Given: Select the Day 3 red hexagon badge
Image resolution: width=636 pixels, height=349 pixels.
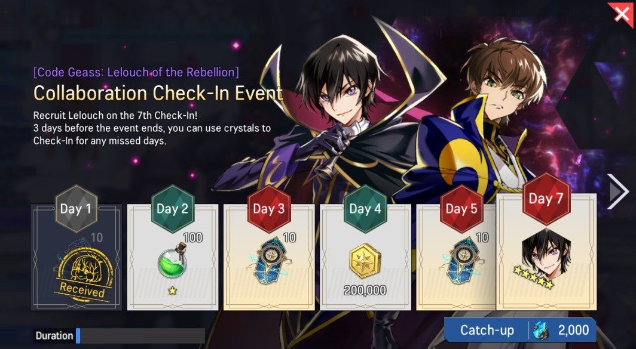Looking at the screenshot, I should (269, 209).
